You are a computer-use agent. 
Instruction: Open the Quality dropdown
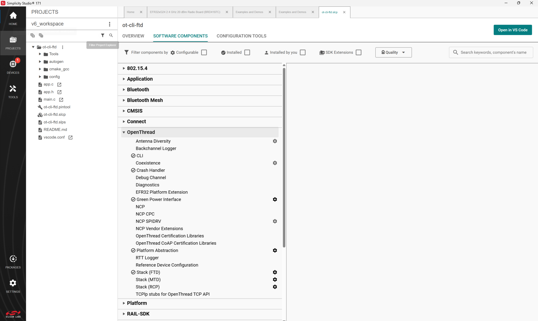[x=393, y=52]
